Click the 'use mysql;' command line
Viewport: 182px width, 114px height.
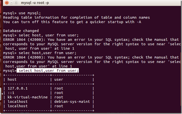pos(22,13)
